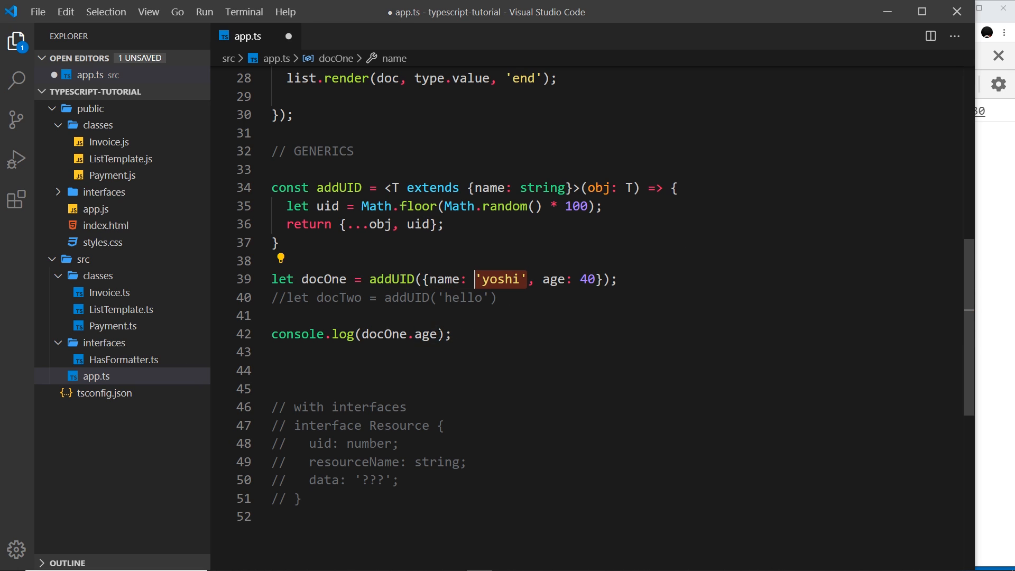This screenshot has height=571, width=1015.
Task: Click the EXPLORER panel title
Action: [x=69, y=36]
